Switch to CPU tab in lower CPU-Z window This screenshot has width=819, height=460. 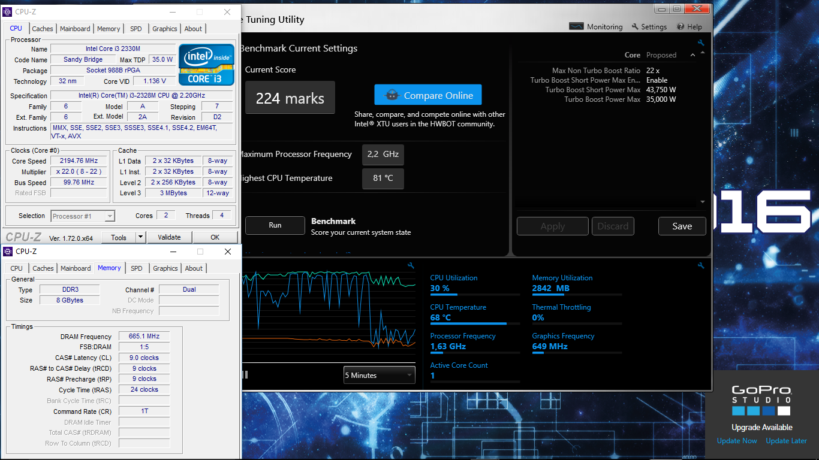(x=17, y=268)
